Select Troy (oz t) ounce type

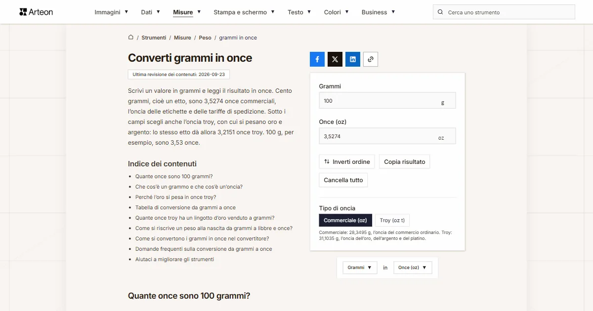tap(392, 220)
